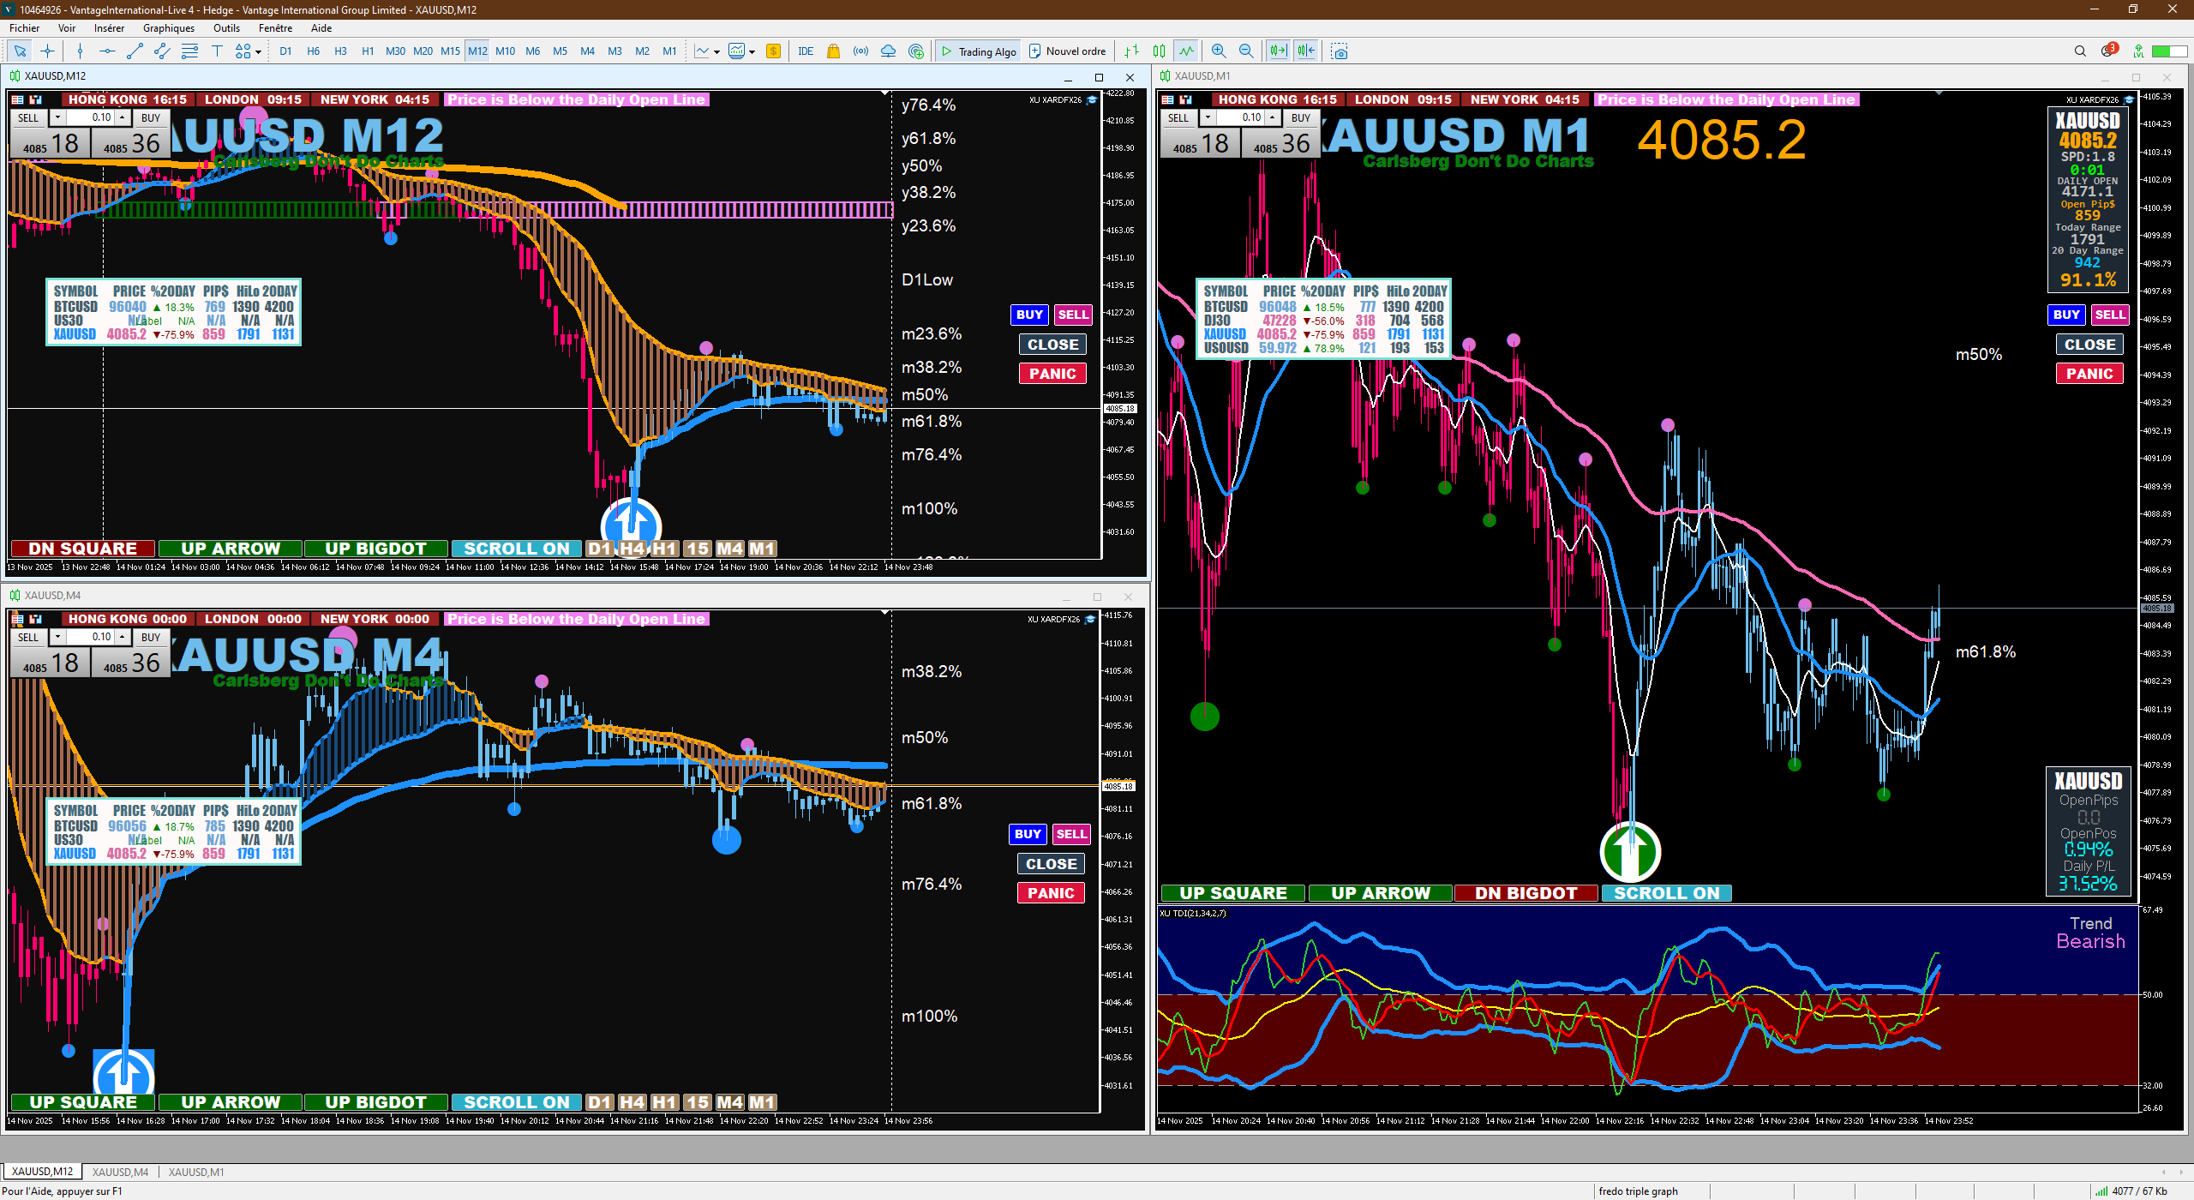Select the trendline drawing tool
Screen dimensions: 2194x1200
tap(135, 51)
